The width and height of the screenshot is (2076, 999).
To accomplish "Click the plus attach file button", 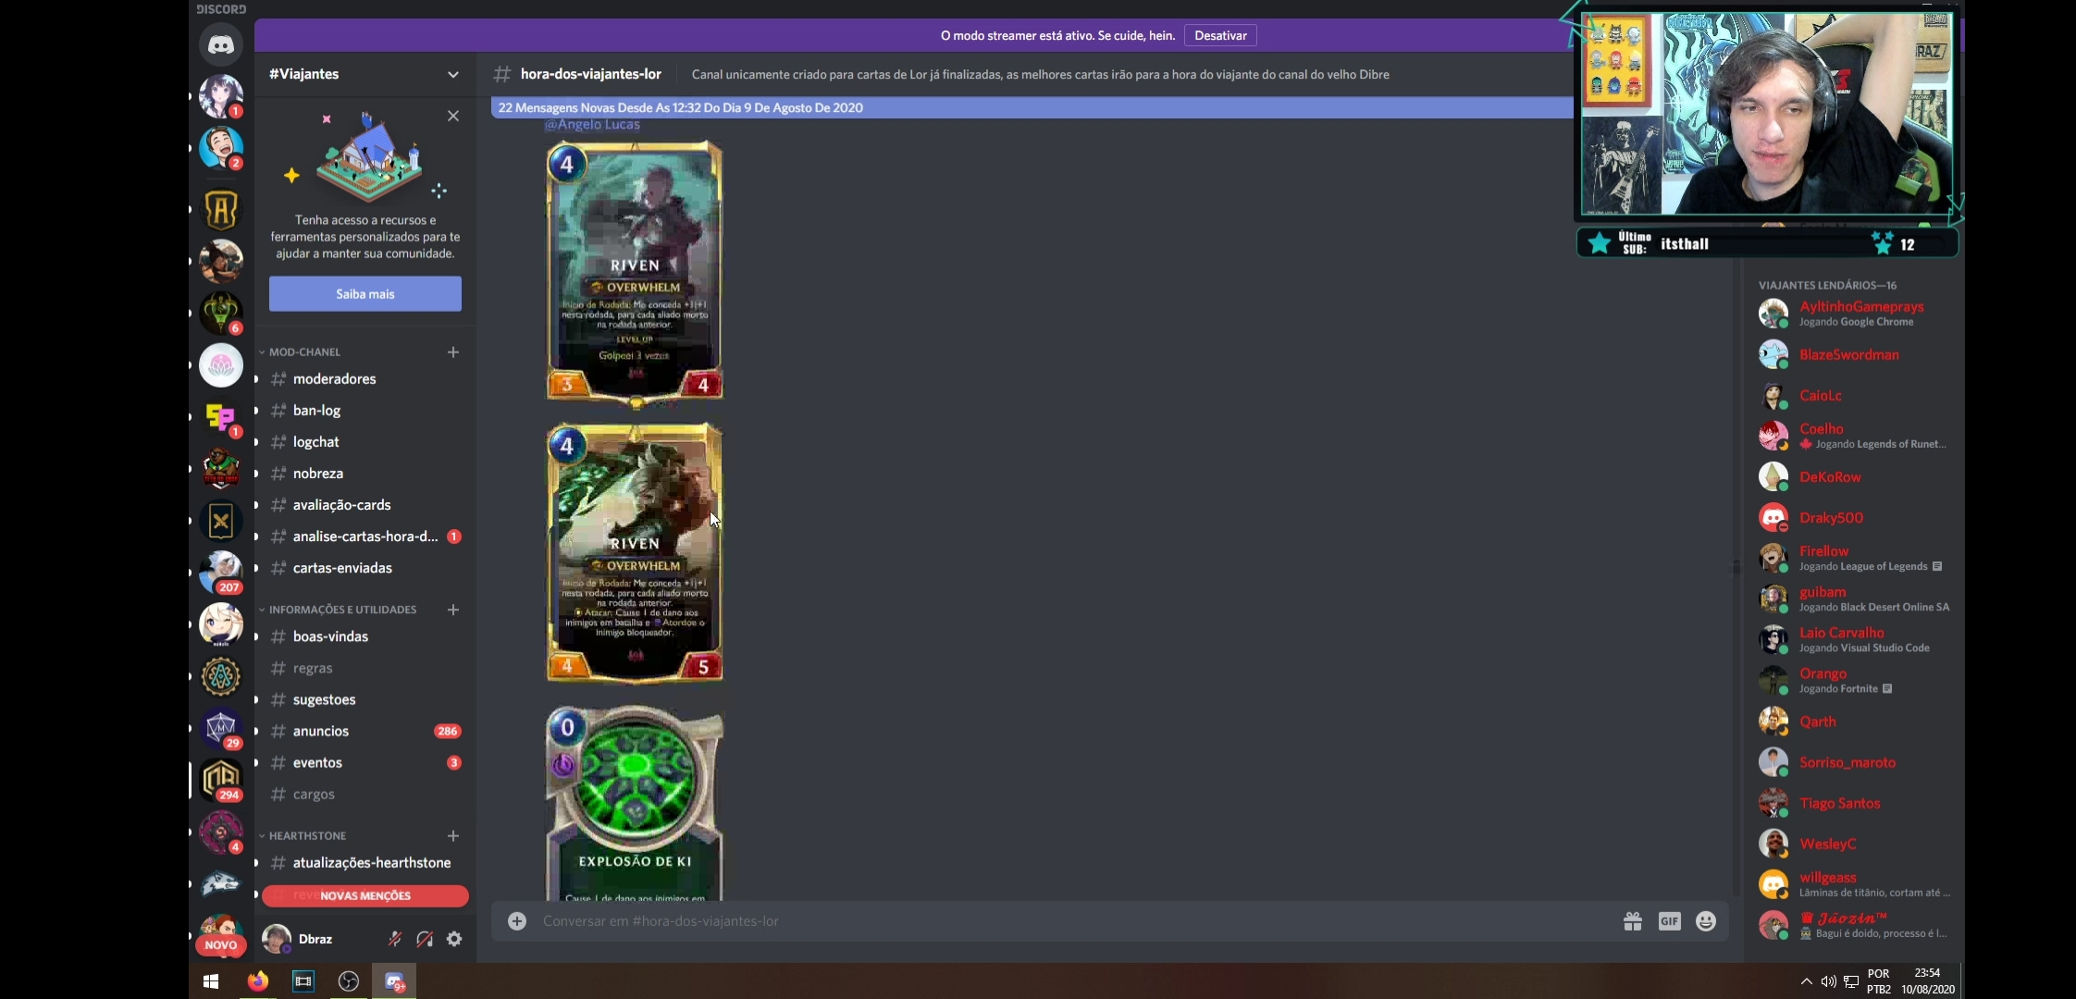I will click(517, 921).
